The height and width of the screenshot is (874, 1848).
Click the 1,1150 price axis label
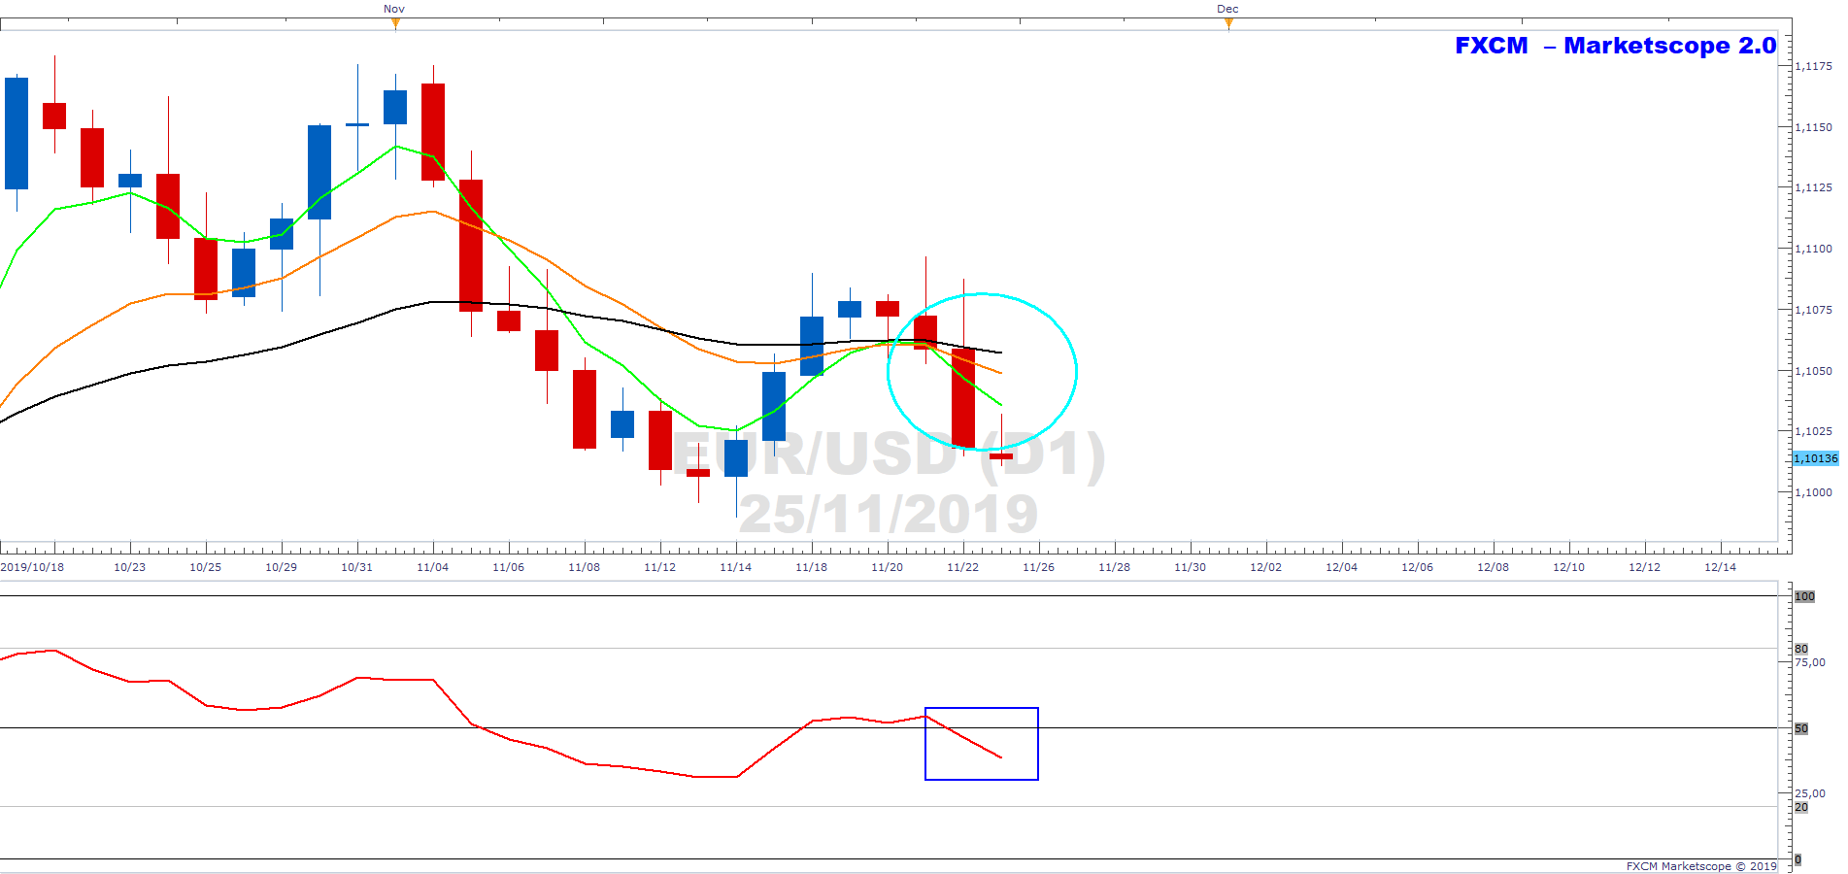coord(1813,127)
